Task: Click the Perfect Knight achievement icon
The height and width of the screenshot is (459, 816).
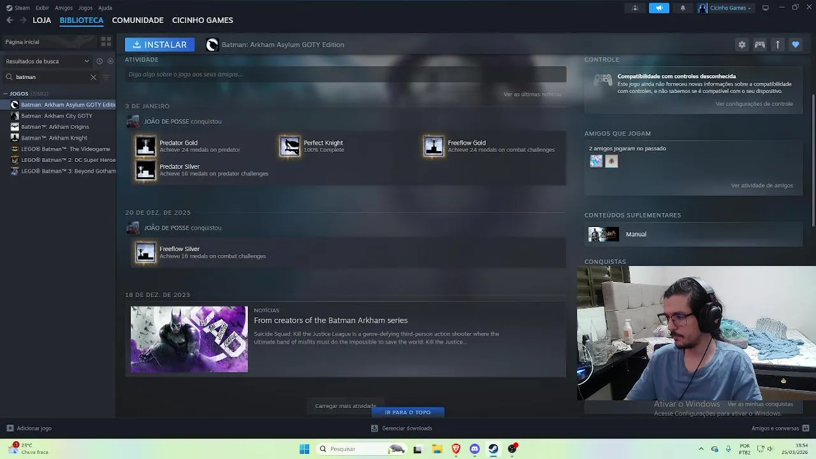Action: [x=289, y=146]
